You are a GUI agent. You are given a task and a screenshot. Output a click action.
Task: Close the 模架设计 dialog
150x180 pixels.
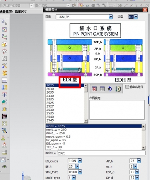145,10
